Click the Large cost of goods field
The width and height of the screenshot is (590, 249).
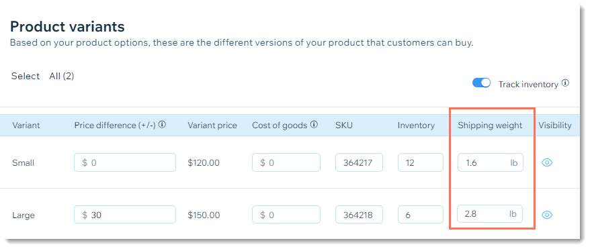coord(286,215)
